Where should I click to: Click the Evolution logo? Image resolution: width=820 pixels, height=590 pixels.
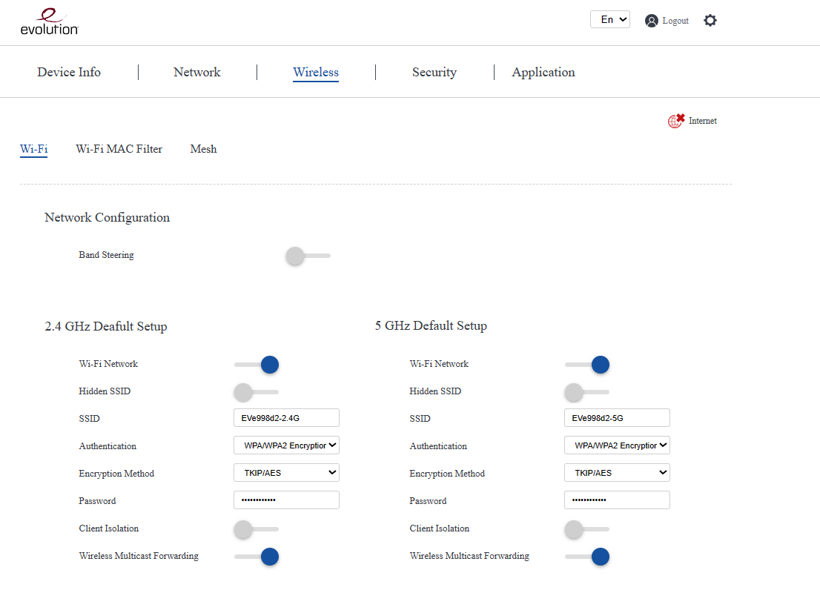tap(49, 21)
